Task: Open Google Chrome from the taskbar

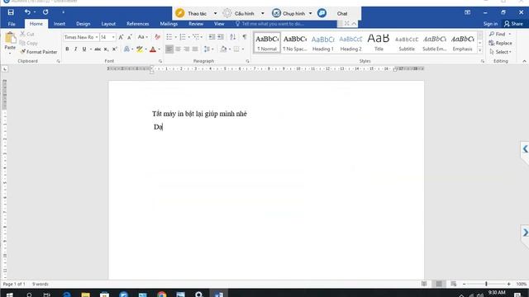Action: (162, 295)
